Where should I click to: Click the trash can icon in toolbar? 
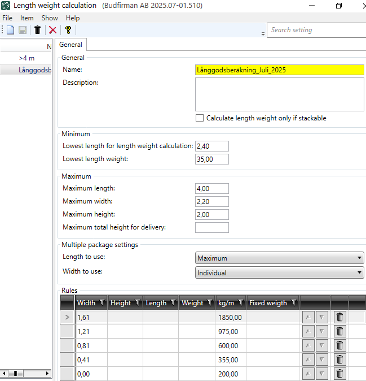37,30
